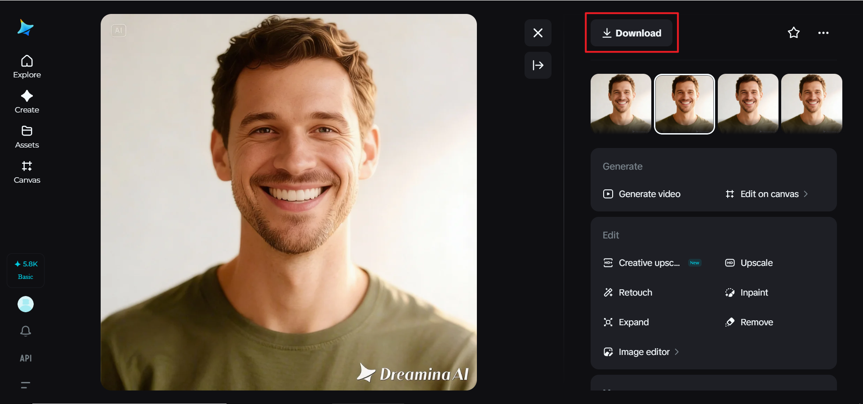Click the Creative upscale HD icon

pos(608,263)
